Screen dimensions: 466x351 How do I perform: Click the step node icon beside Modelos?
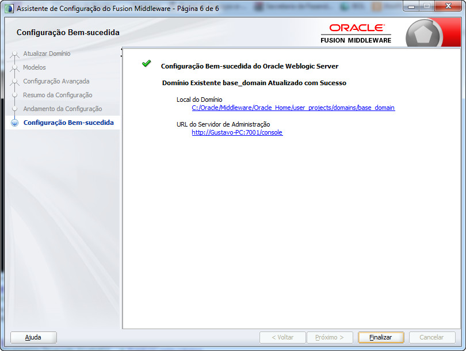tap(14, 68)
